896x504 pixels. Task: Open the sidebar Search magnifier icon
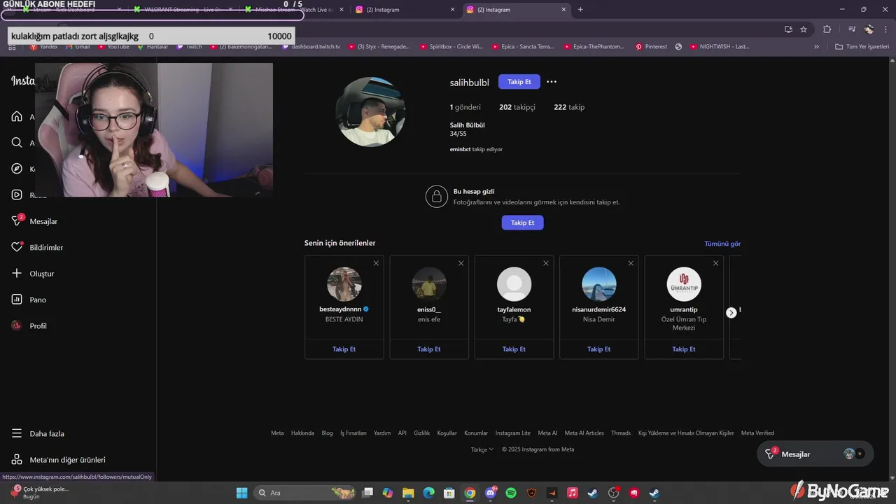click(x=17, y=143)
